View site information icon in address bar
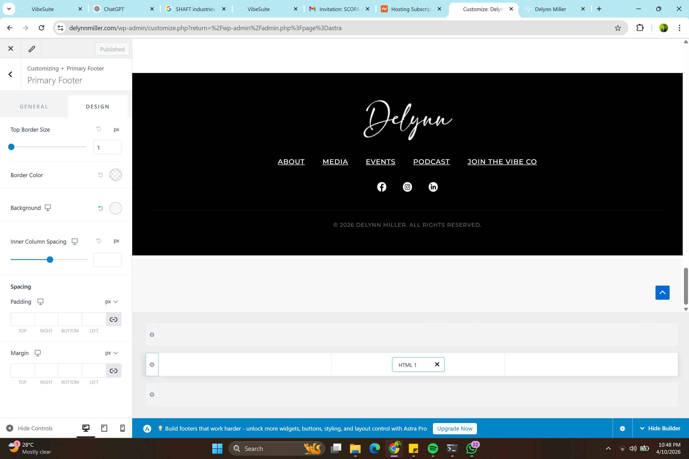This screenshot has height=459, width=689. (x=60, y=28)
